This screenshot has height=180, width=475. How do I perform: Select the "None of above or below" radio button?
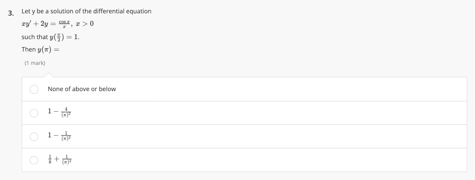(x=35, y=89)
